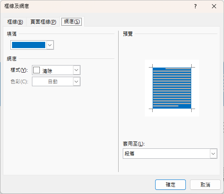Click the 套用至(L) label

(x=134, y=144)
